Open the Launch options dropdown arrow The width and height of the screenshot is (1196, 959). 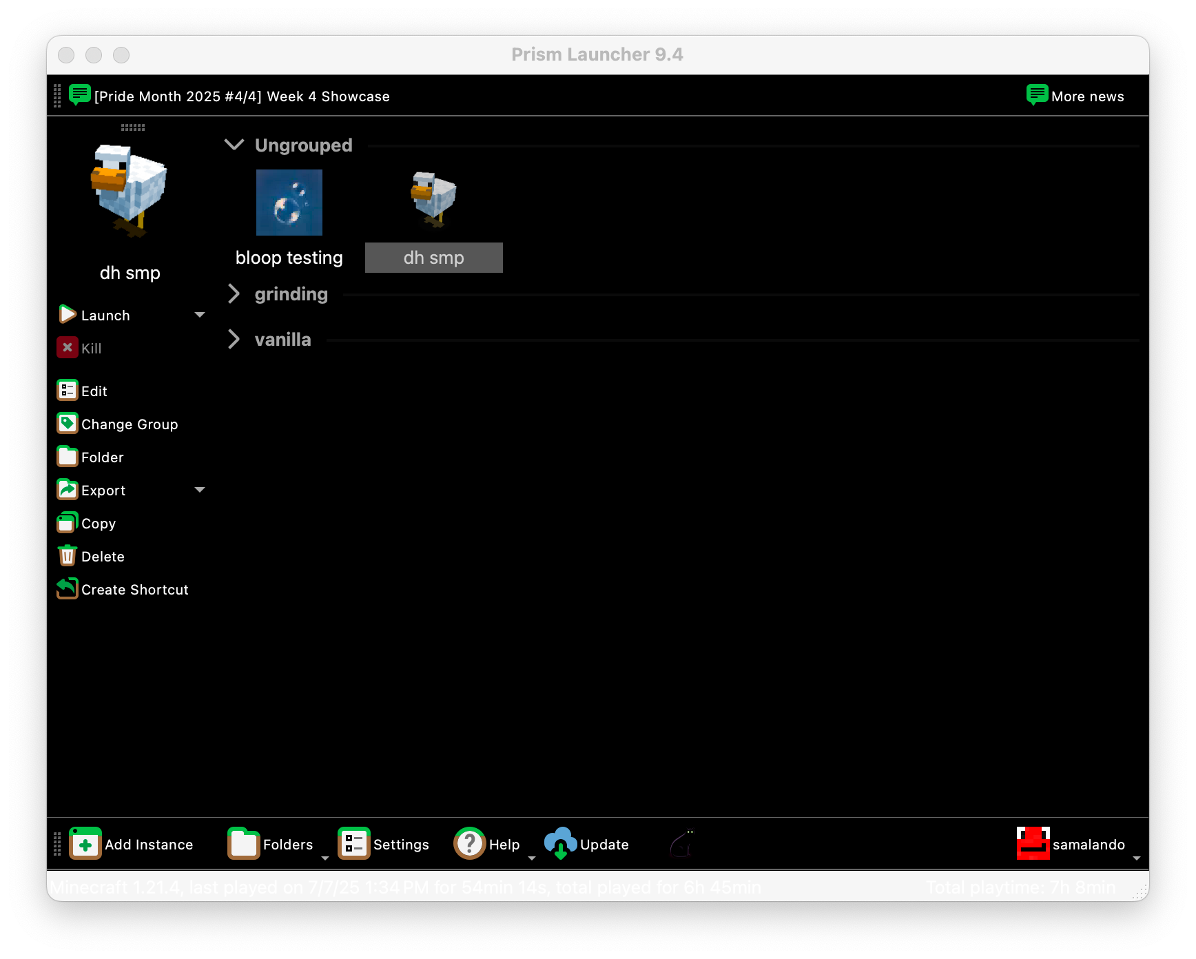coord(200,315)
